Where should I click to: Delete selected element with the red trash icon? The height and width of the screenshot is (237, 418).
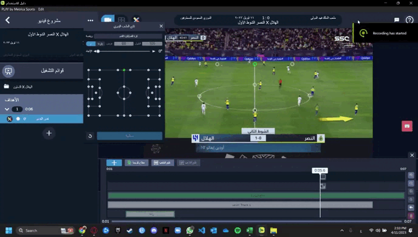(x=411, y=215)
